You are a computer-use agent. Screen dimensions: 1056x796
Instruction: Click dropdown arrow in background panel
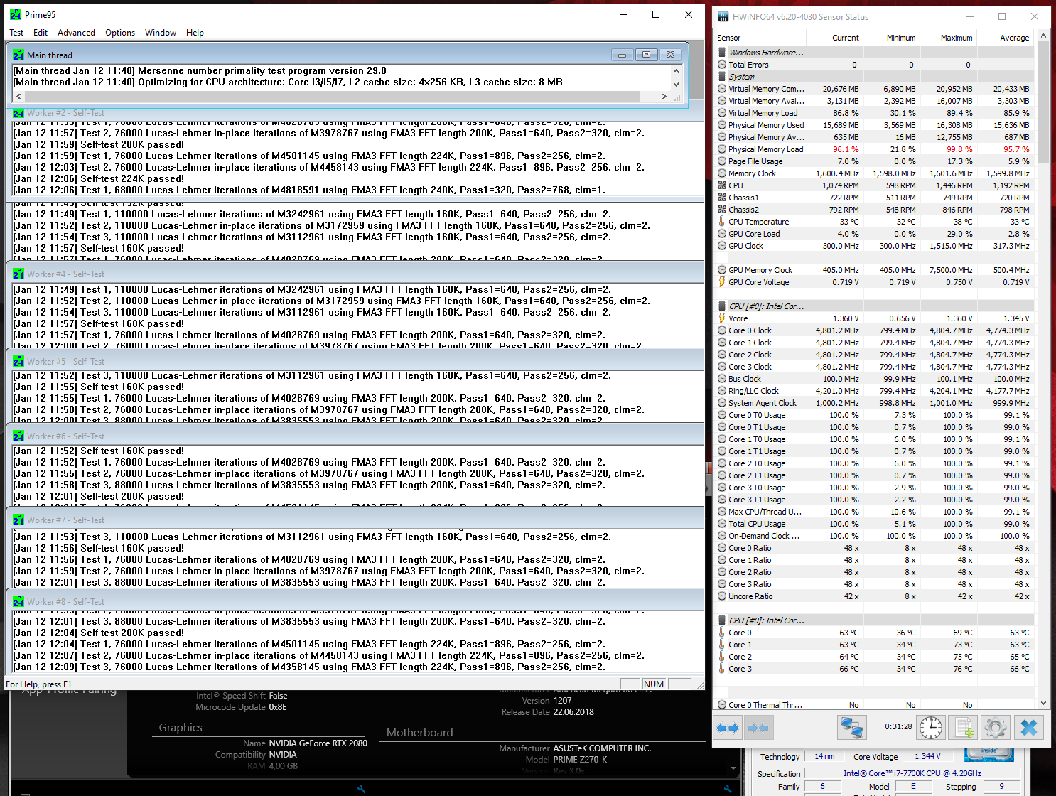[733, 768]
